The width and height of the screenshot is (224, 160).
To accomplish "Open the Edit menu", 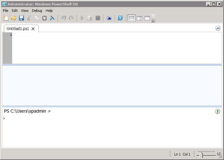I will coord(15,11).
